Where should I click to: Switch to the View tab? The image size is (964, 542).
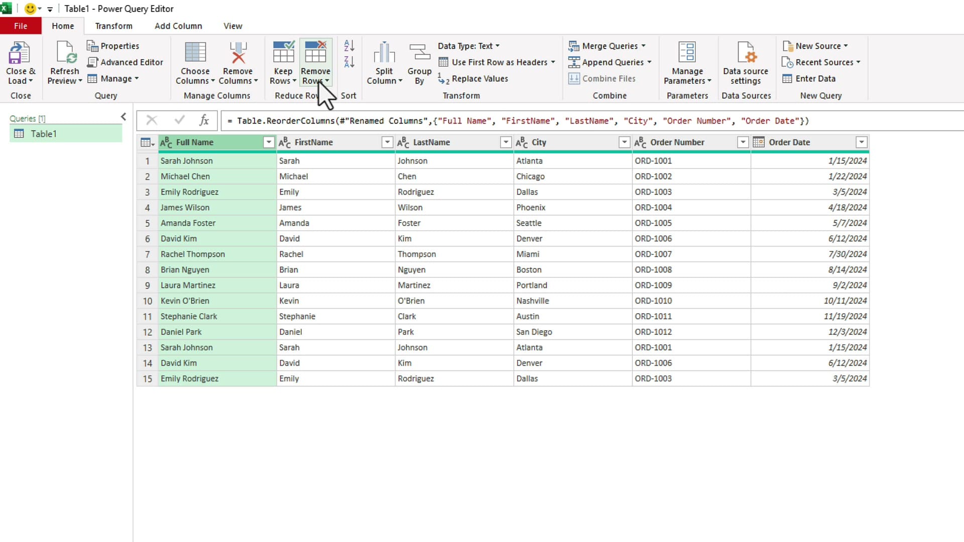233,26
